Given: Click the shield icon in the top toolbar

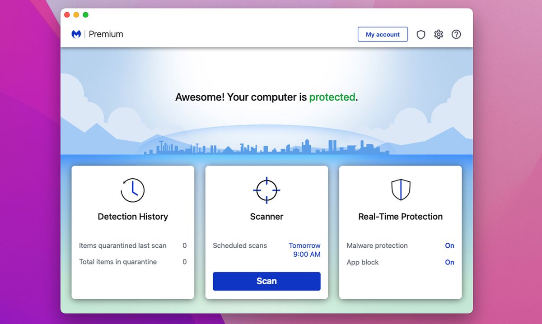Looking at the screenshot, I should [421, 34].
